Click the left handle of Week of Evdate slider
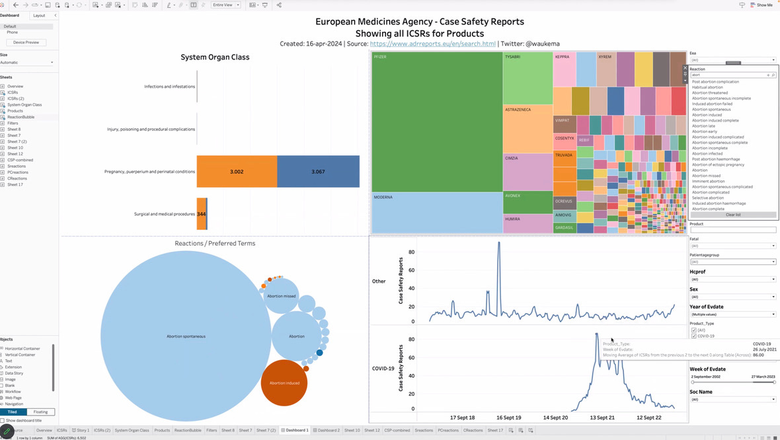 693,383
